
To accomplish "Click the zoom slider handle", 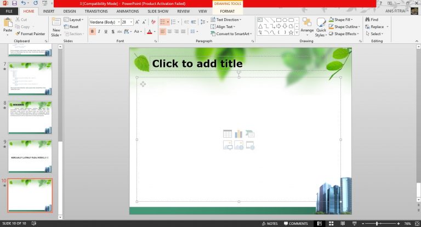I will [377, 224].
